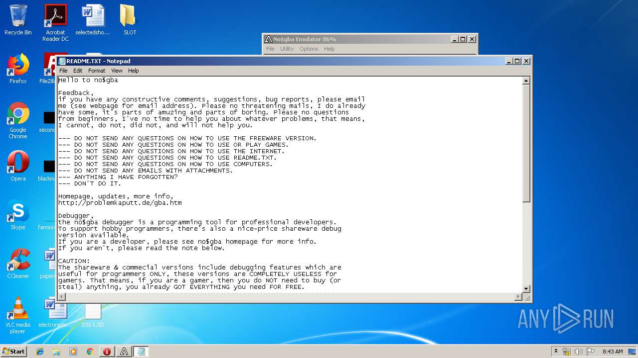Close the README.TXT Notepad window

[526, 61]
